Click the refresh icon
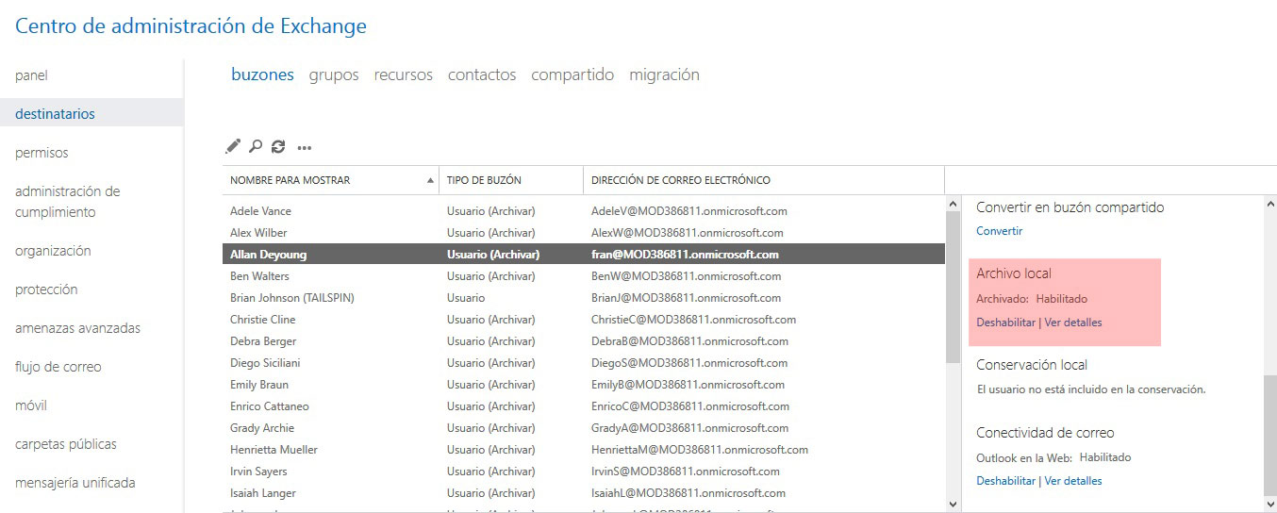 pos(278,146)
